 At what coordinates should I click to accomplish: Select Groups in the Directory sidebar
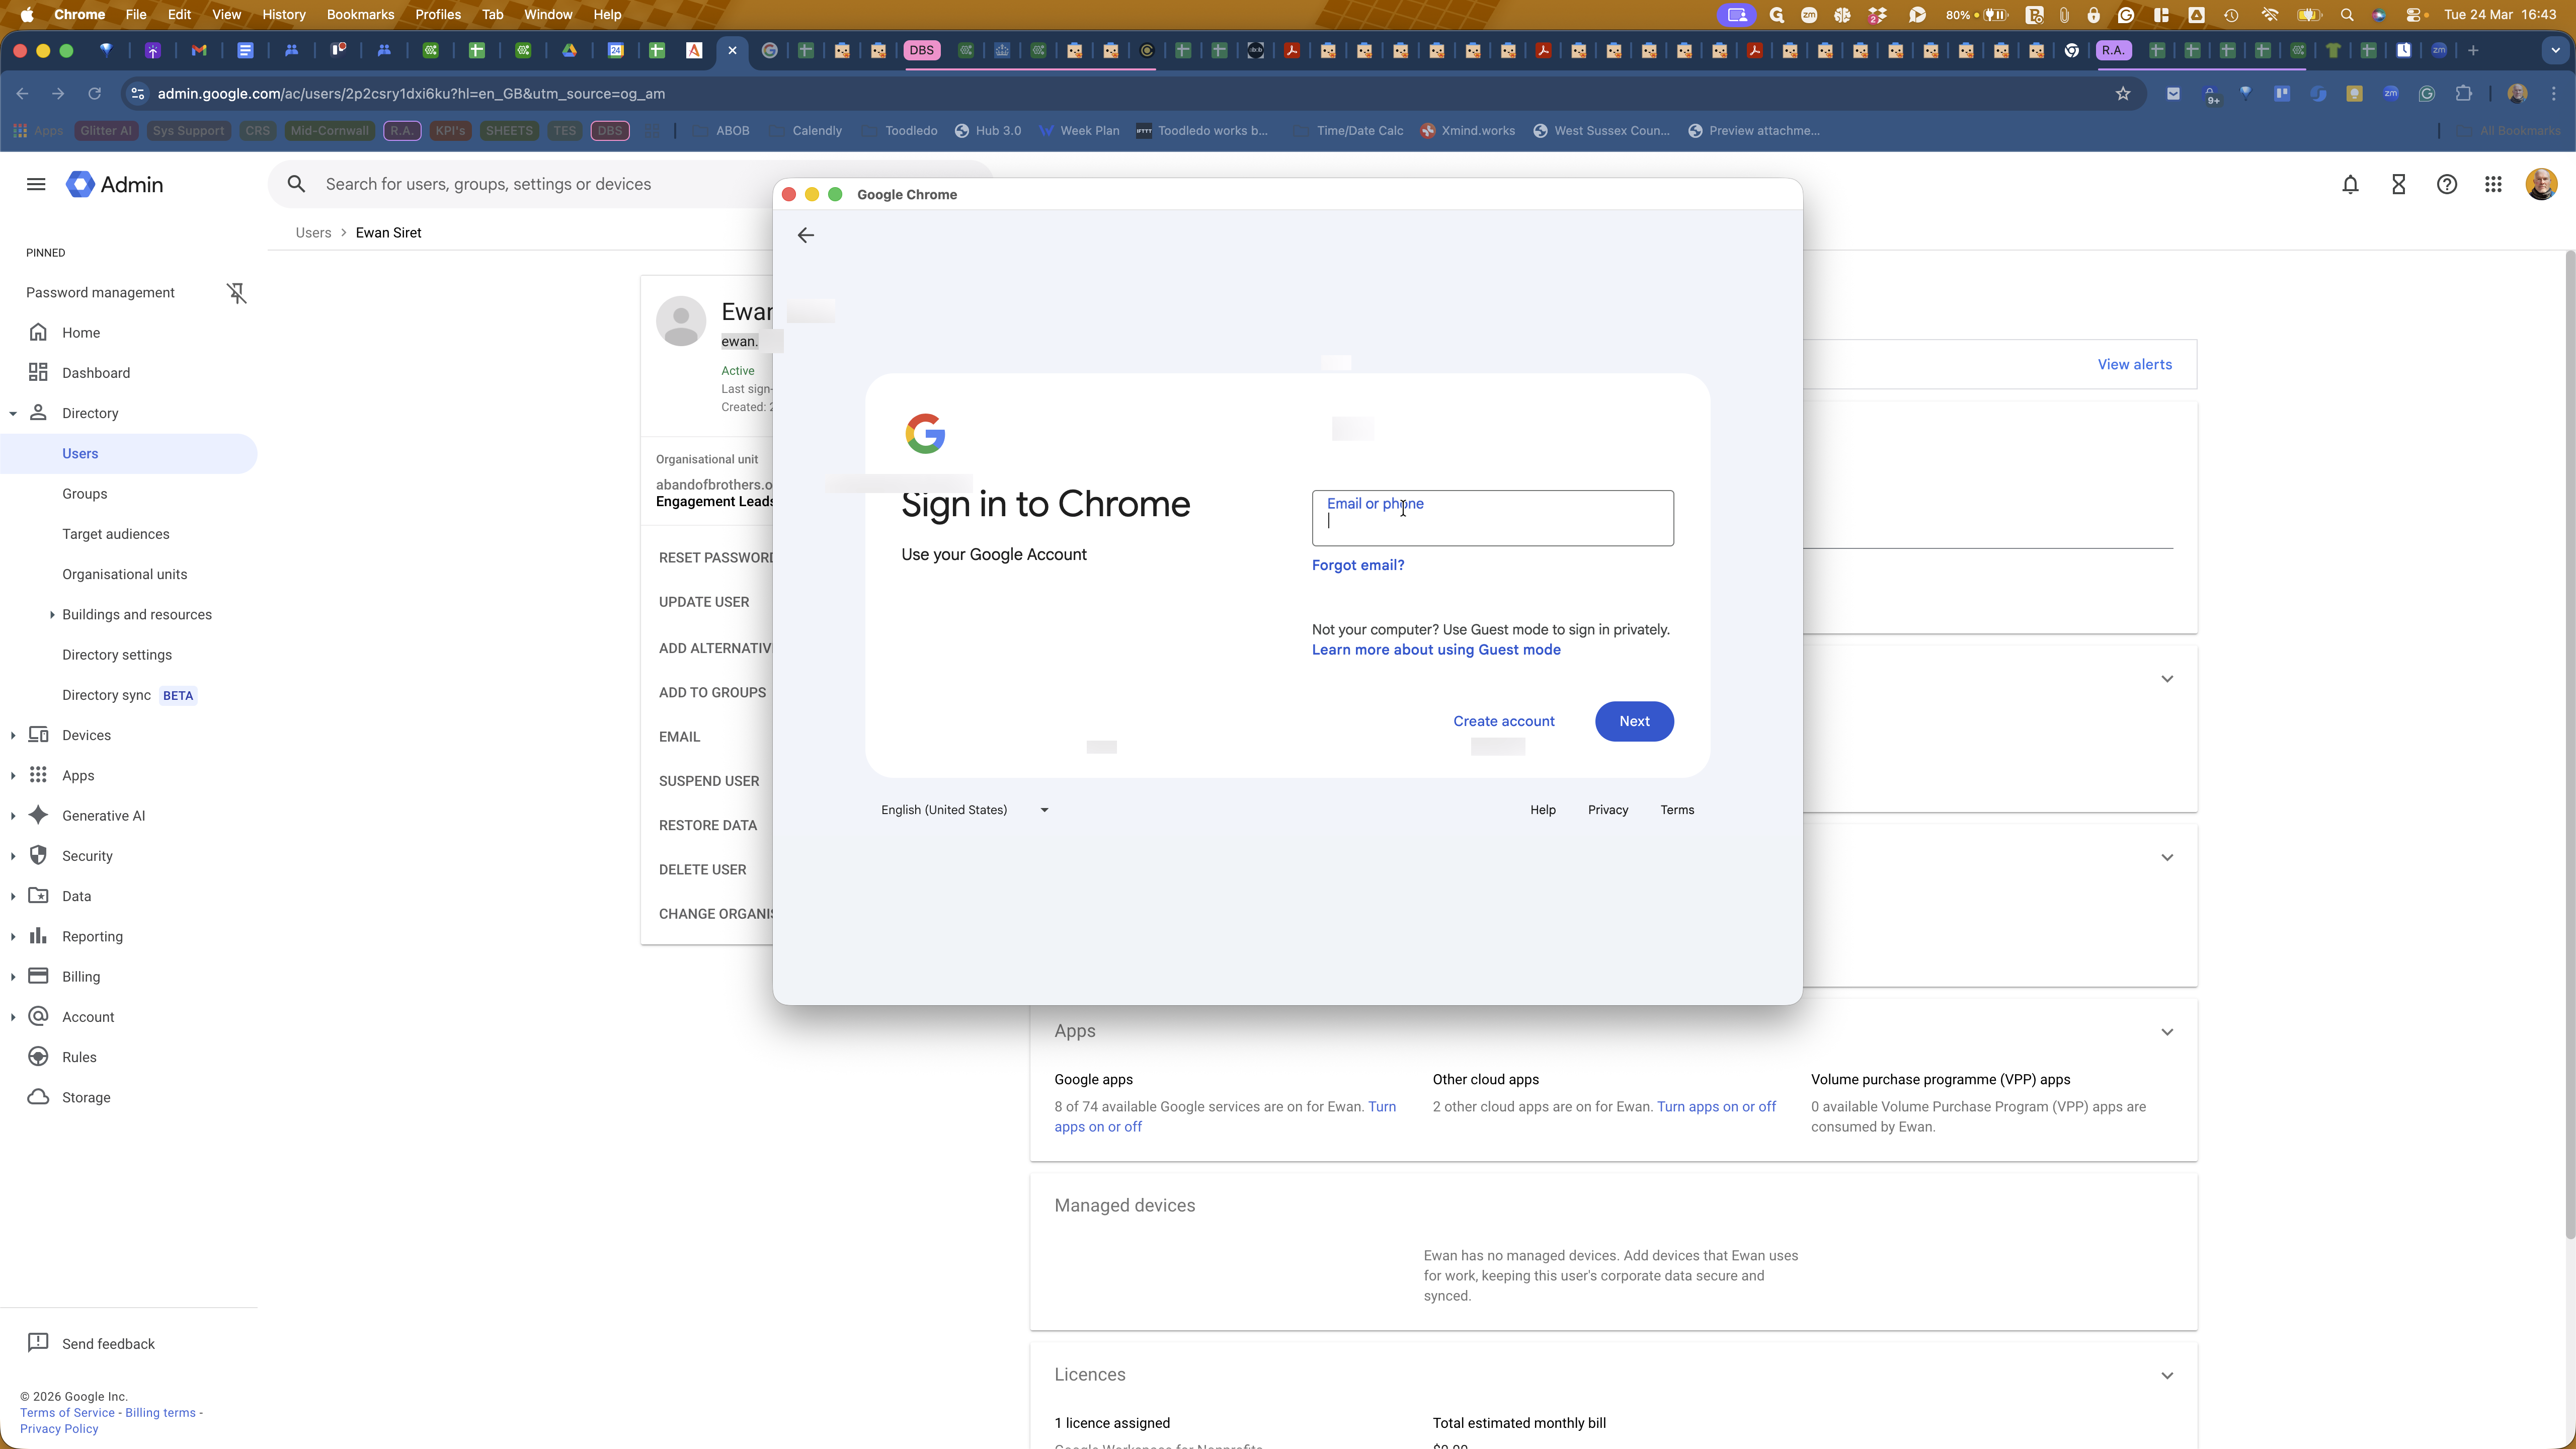point(85,494)
